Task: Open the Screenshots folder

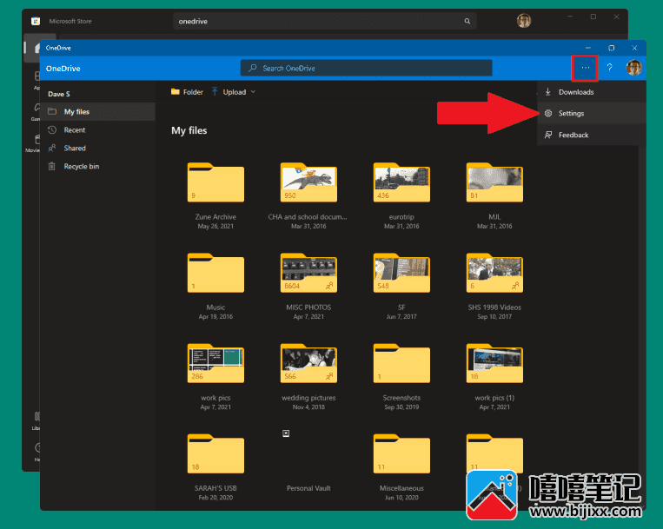Action: pyautogui.click(x=401, y=363)
